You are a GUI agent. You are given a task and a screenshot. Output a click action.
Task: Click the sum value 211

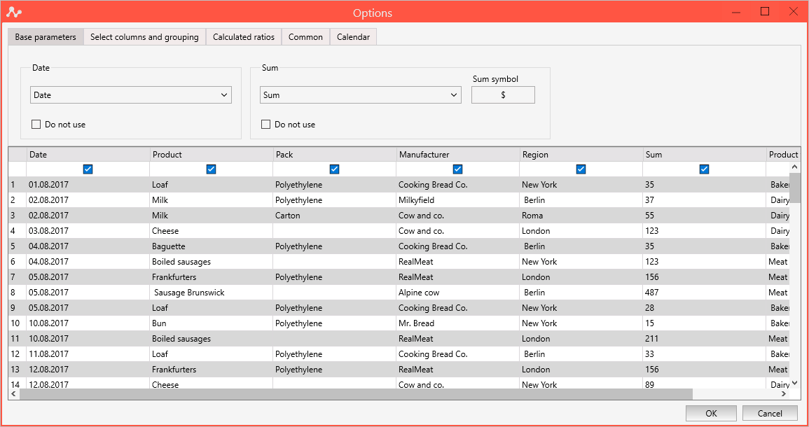[705, 339]
